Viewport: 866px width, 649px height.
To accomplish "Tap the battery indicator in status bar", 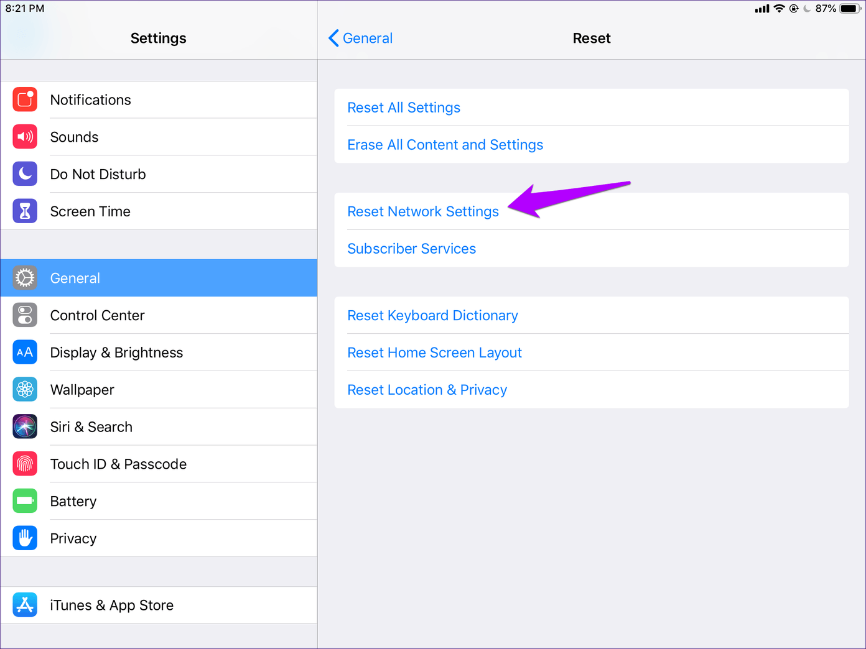I will [850, 9].
